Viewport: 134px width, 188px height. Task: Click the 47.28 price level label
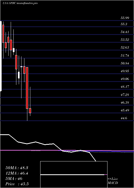click(x=125, y=95)
